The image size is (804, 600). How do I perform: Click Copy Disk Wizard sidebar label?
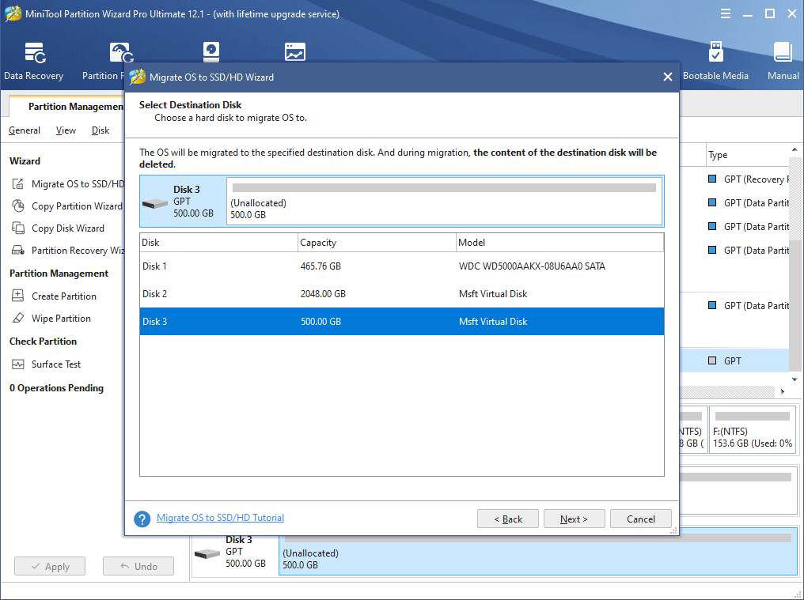(x=68, y=228)
